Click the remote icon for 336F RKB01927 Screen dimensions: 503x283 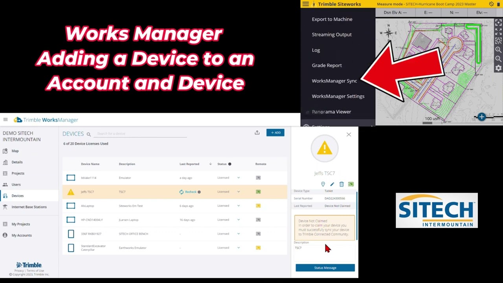[258, 233]
